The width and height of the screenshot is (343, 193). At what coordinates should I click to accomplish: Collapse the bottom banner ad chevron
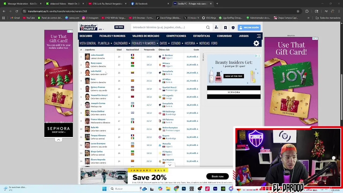(170, 165)
